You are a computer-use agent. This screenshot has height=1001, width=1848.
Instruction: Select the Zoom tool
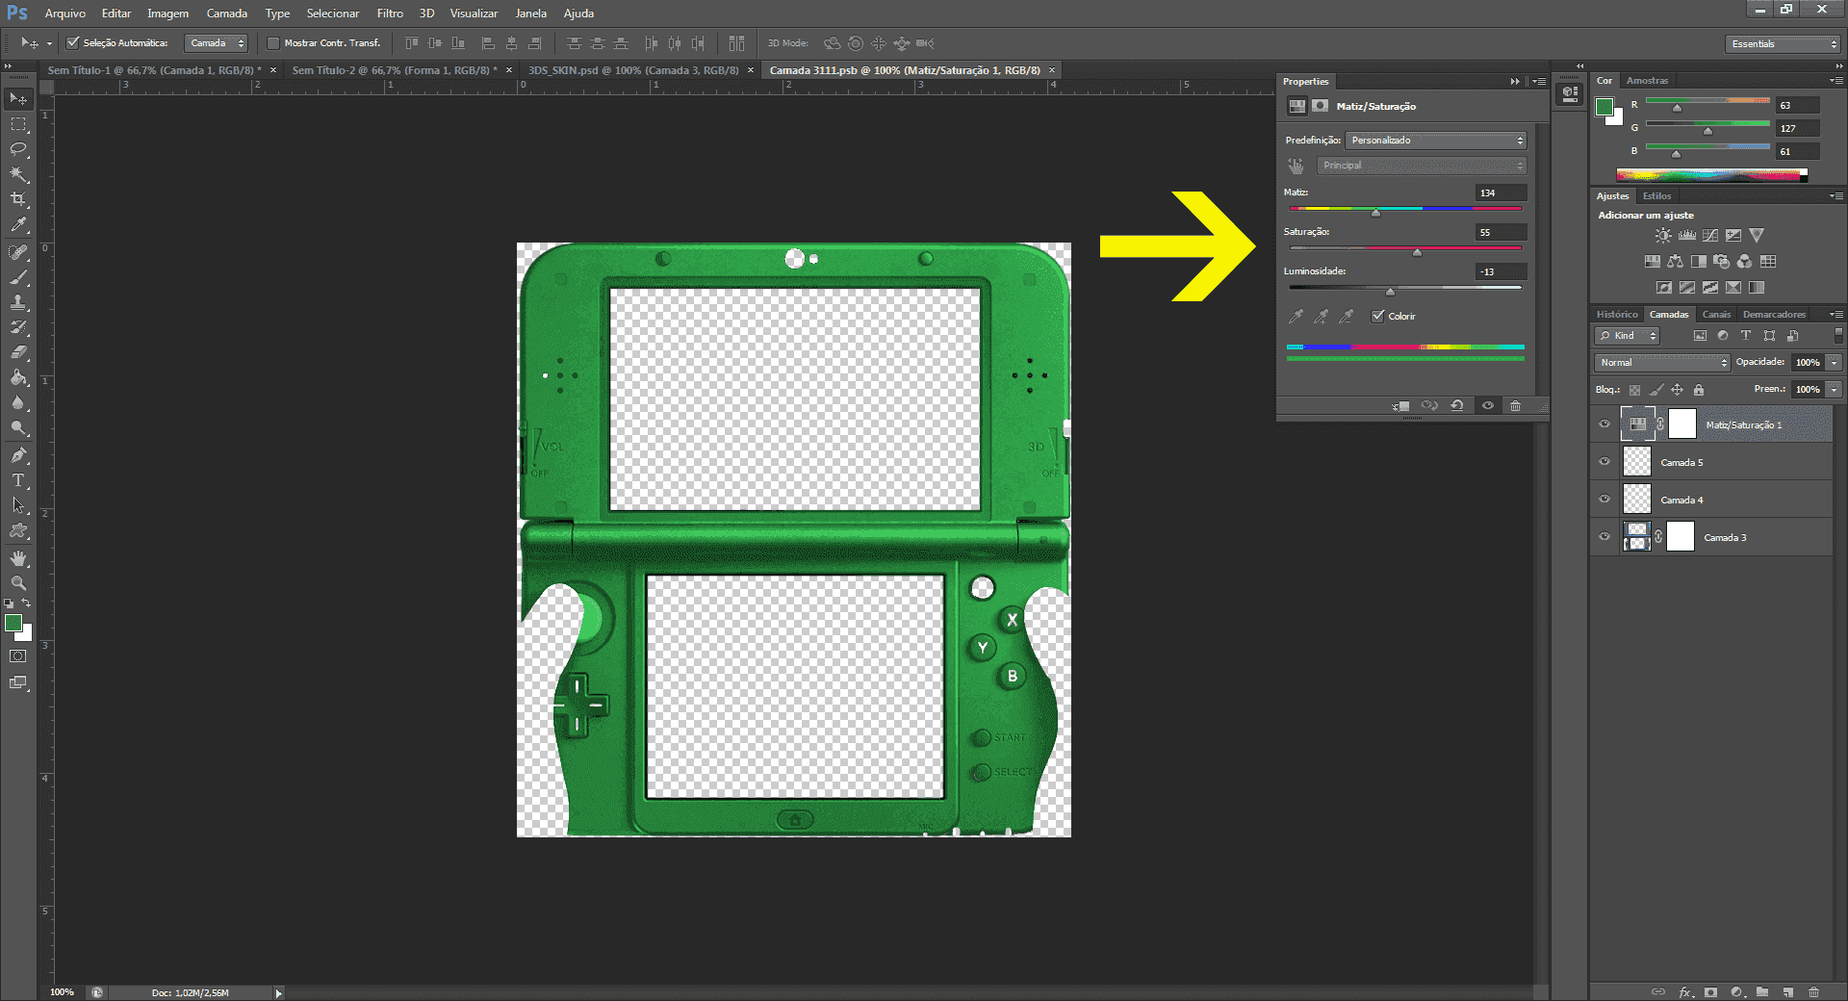click(x=18, y=583)
